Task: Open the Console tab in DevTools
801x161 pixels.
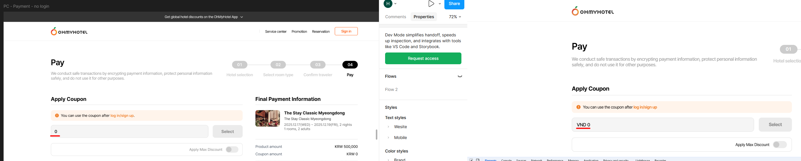Action: (x=506, y=160)
